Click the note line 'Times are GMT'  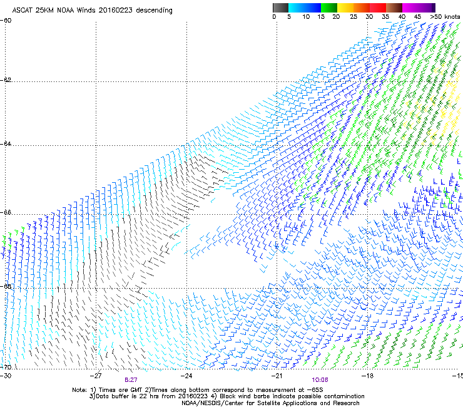coord(198,390)
